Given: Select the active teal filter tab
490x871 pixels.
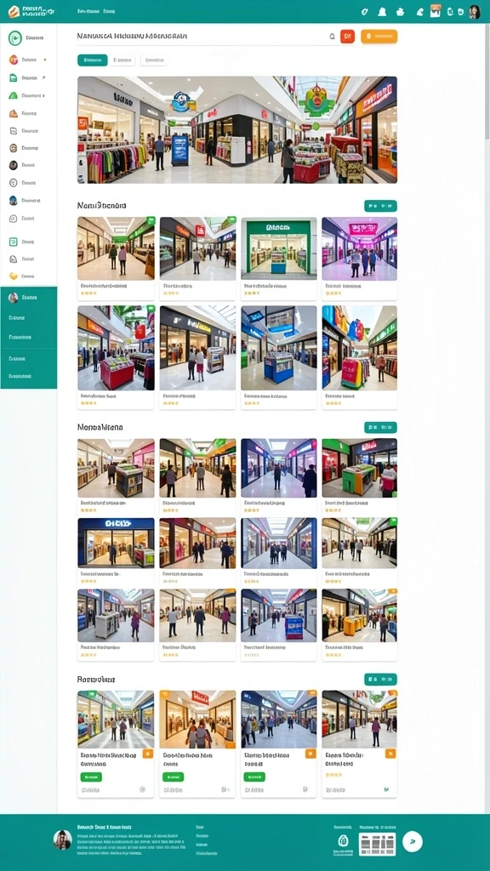Looking at the screenshot, I should pyautogui.click(x=92, y=60).
